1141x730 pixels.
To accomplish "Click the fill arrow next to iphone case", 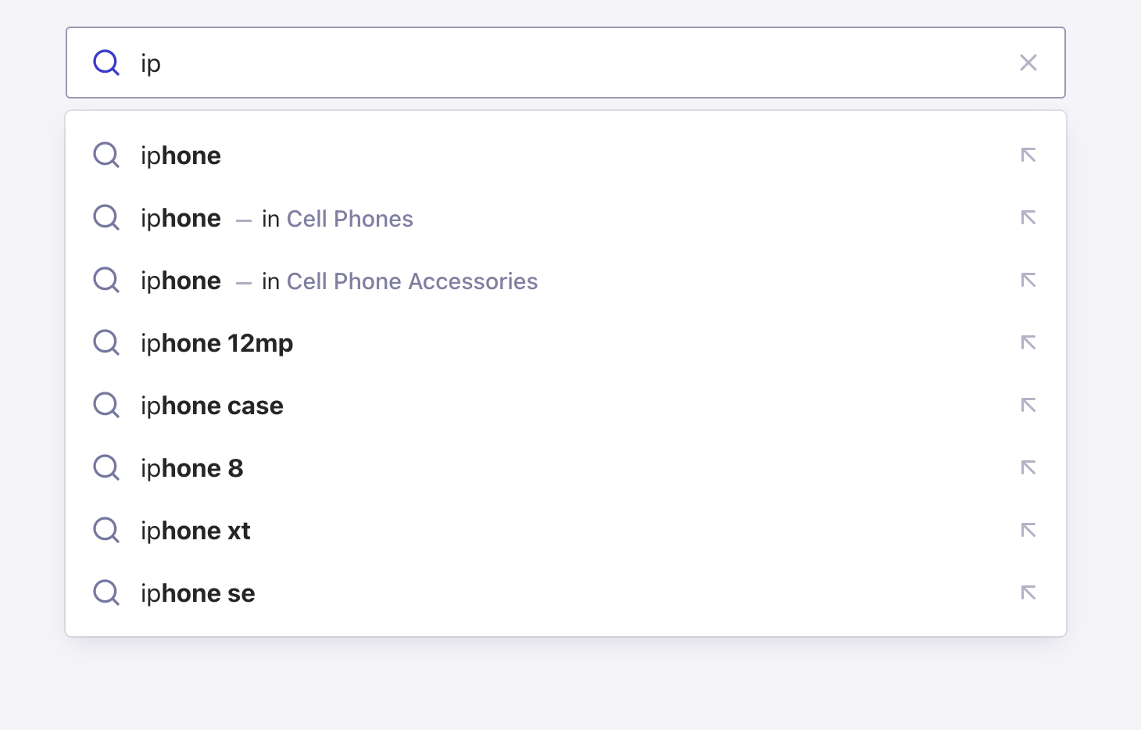I will (1028, 405).
